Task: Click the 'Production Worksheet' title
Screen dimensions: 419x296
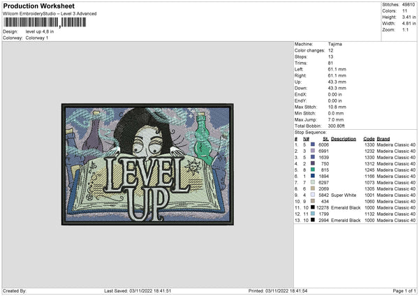Action: [x=38, y=6]
